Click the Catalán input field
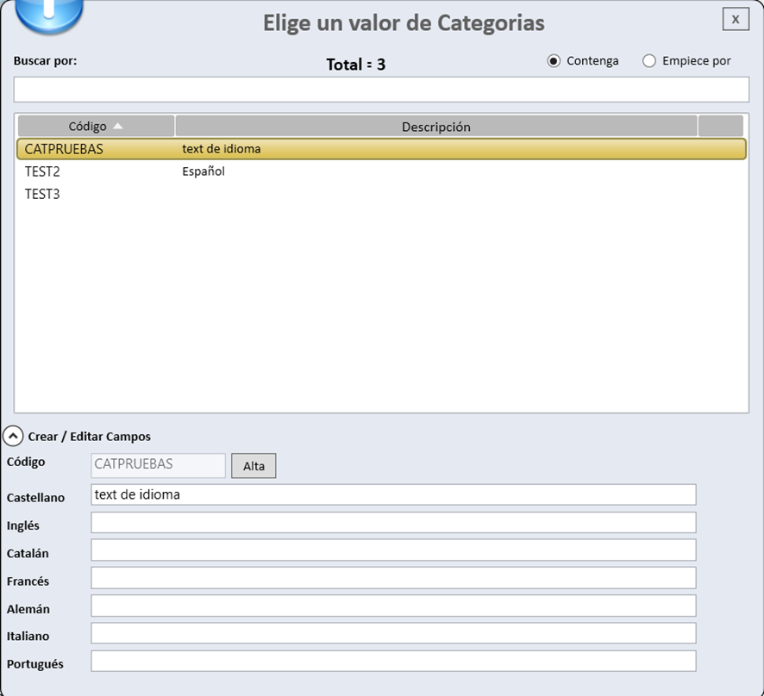This screenshot has width=764, height=696. tap(392, 550)
